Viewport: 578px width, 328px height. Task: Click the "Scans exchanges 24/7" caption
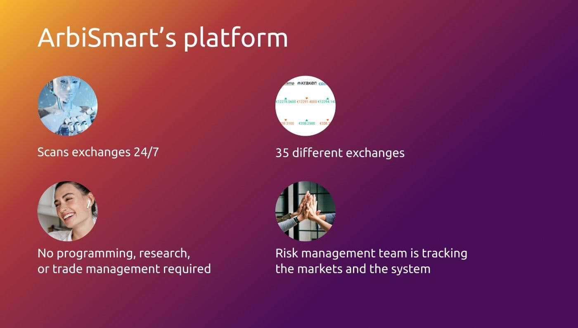[98, 152]
